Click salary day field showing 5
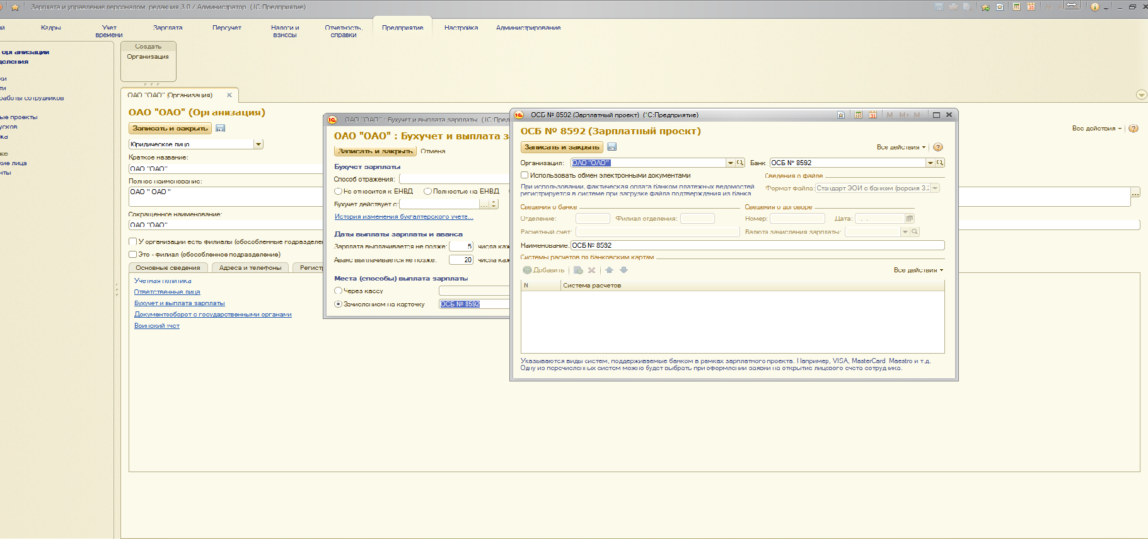The height and width of the screenshot is (539, 1148). point(461,246)
